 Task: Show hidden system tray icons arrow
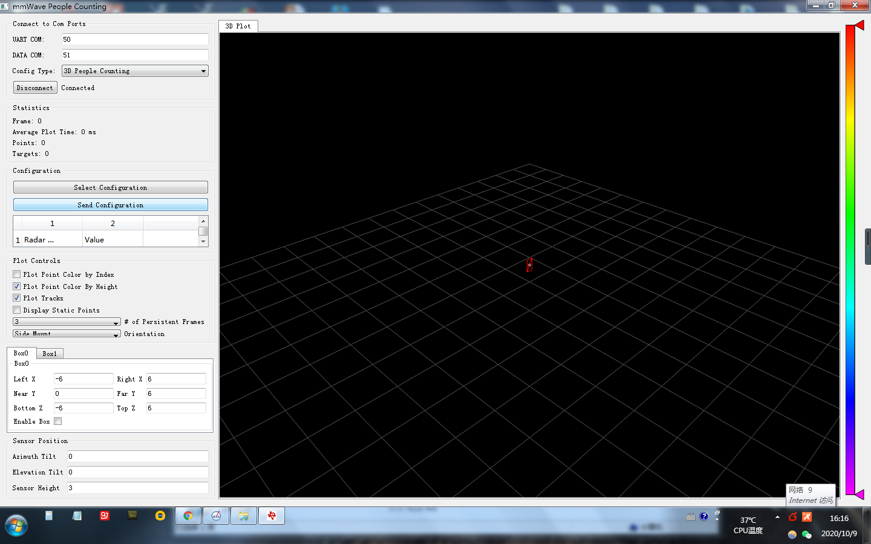click(777, 517)
